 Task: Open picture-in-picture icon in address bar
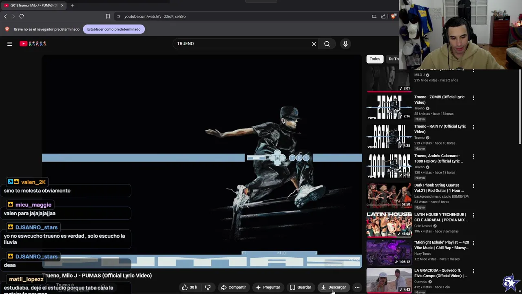(x=374, y=16)
